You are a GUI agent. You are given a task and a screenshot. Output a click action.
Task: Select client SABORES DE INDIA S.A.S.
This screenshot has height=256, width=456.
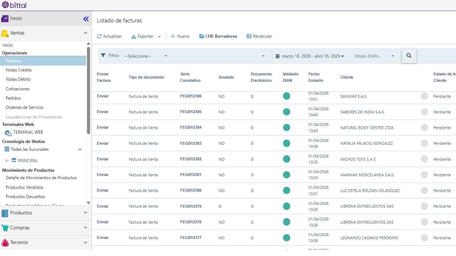(x=362, y=112)
